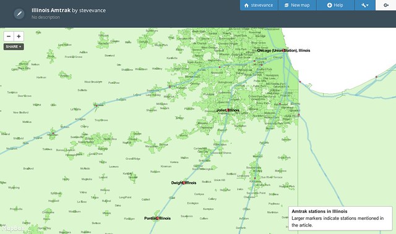Viewport: 396px width, 234px height.
Task: Select the Chicago (Union Station) station marker
Action: tap(285, 51)
